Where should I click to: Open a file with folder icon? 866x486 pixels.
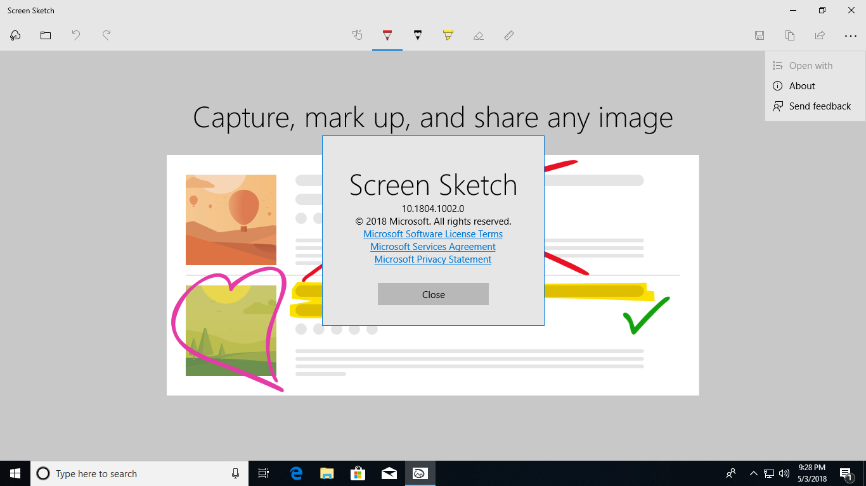click(x=46, y=35)
